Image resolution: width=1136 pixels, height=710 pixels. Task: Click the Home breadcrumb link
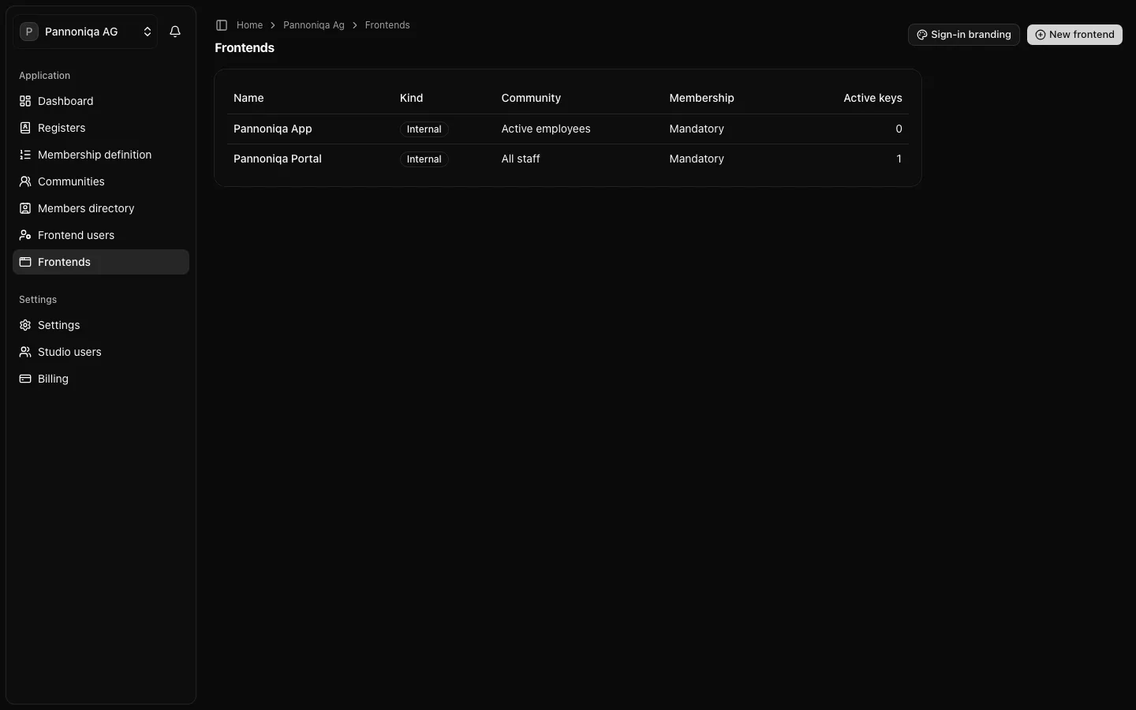tap(249, 25)
